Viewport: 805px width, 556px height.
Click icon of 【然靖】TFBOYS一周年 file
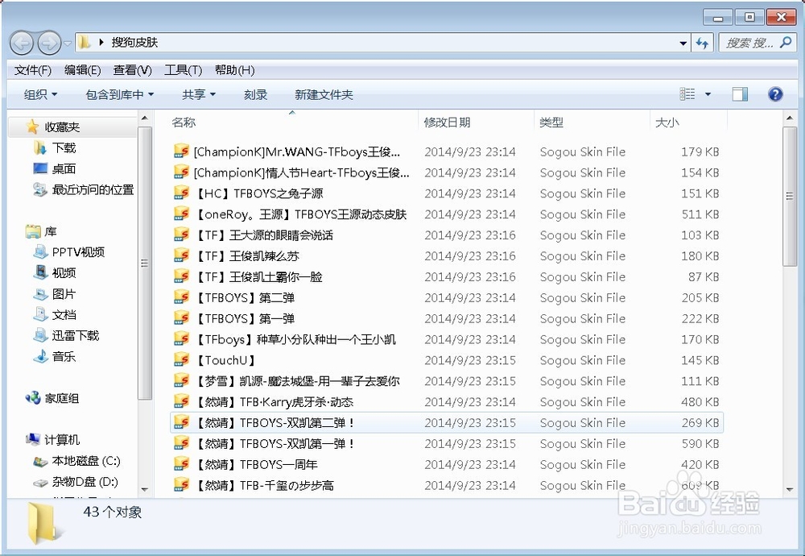pos(182,464)
